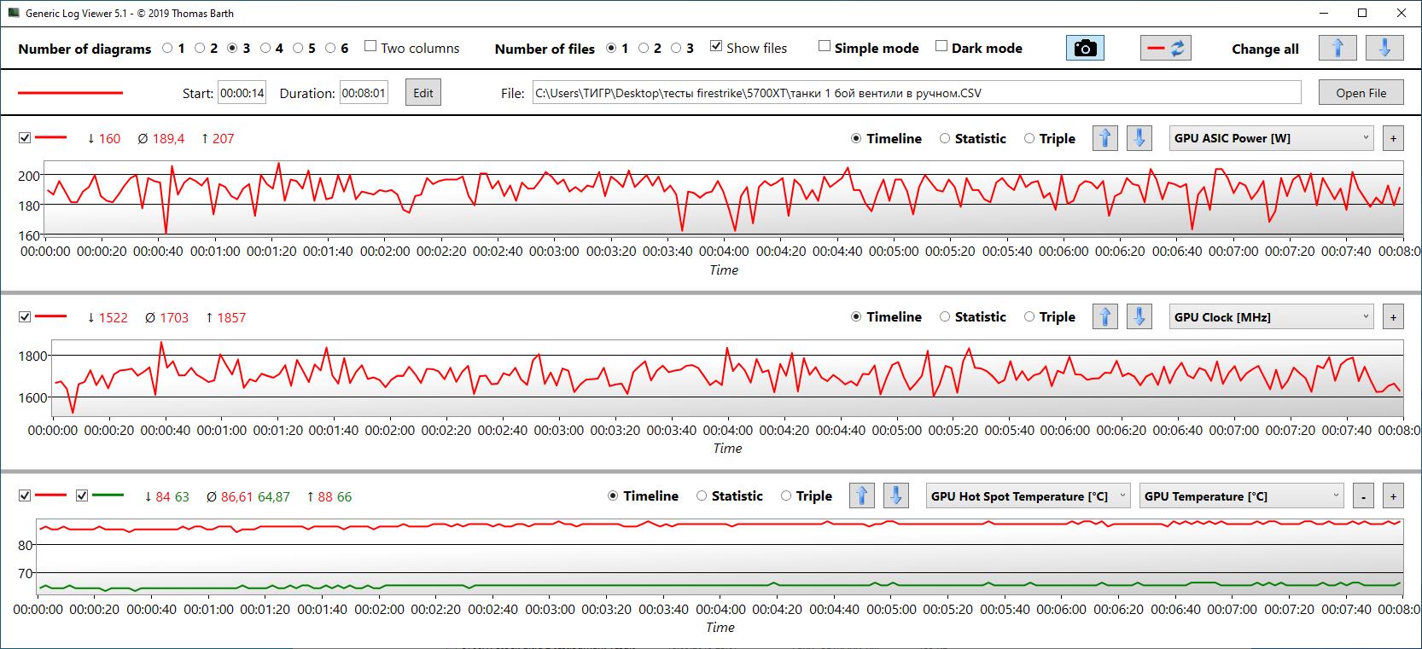Enable the Dark mode checkbox

[941, 46]
